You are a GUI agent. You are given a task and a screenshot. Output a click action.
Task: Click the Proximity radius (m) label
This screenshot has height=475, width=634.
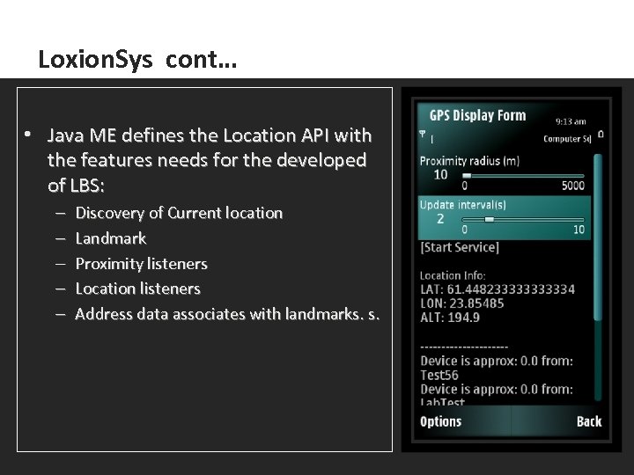click(x=469, y=161)
